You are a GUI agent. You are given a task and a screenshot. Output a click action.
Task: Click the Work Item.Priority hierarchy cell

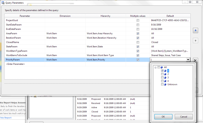[105, 60]
